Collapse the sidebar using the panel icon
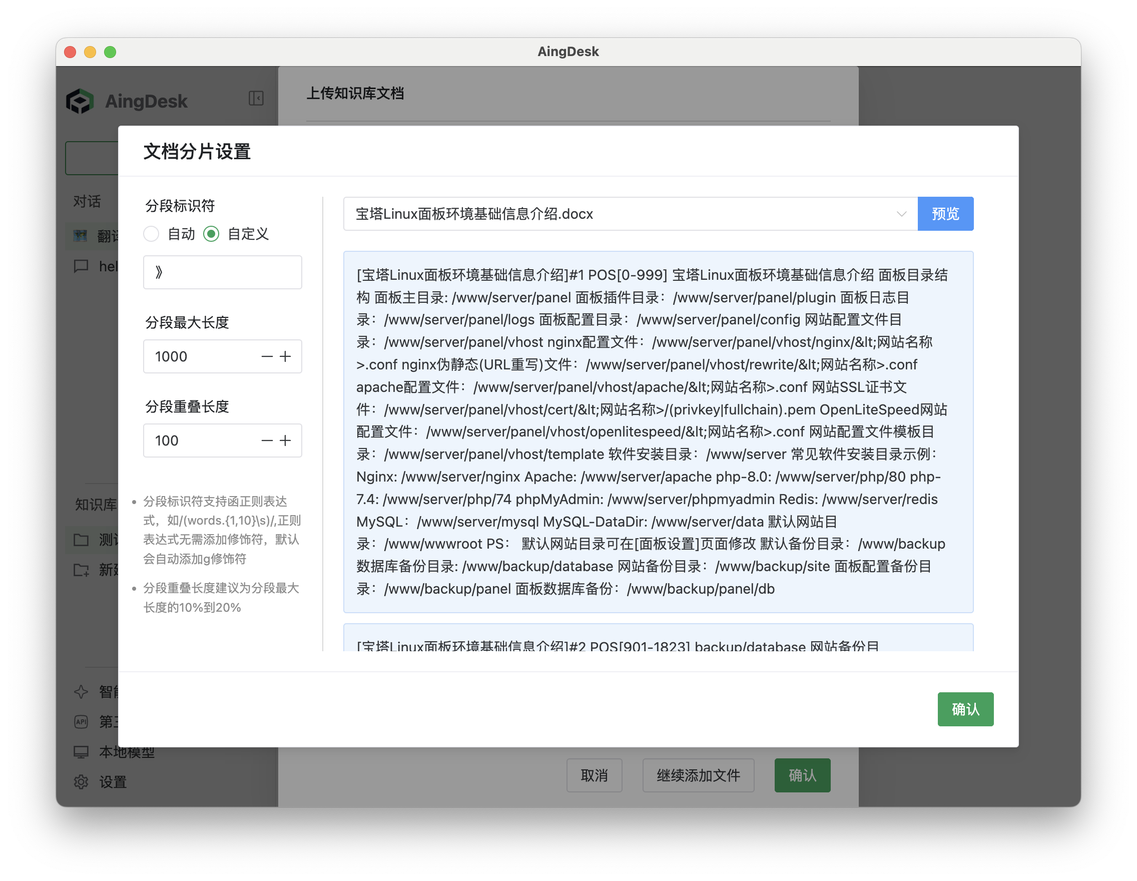1137x881 pixels. click(x=256, y=99)
